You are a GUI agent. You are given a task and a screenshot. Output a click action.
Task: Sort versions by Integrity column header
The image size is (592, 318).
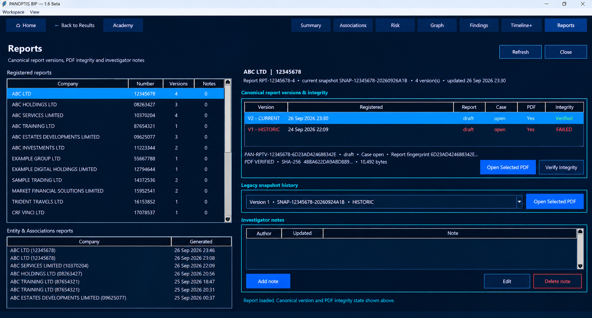(x=564, y=107)
